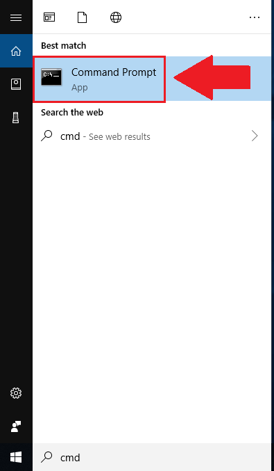Expand the chevron arrow beside cmd web results

(x=255, y=136)
